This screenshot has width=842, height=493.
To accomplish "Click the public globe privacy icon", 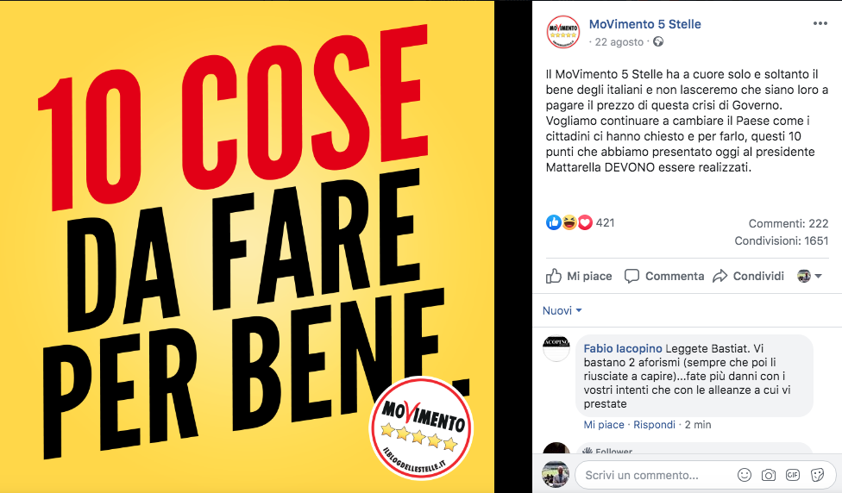I will 657,42.
